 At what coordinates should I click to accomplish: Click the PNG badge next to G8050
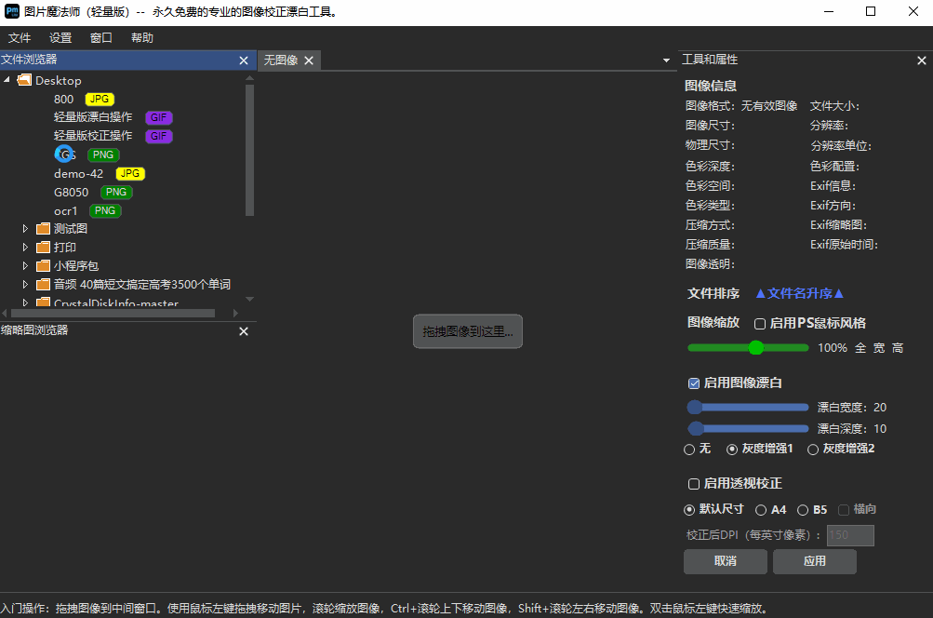coord(115,192)
